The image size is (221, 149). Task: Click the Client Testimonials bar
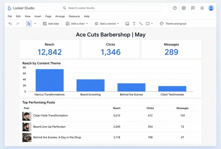click(x=172, y=89)
